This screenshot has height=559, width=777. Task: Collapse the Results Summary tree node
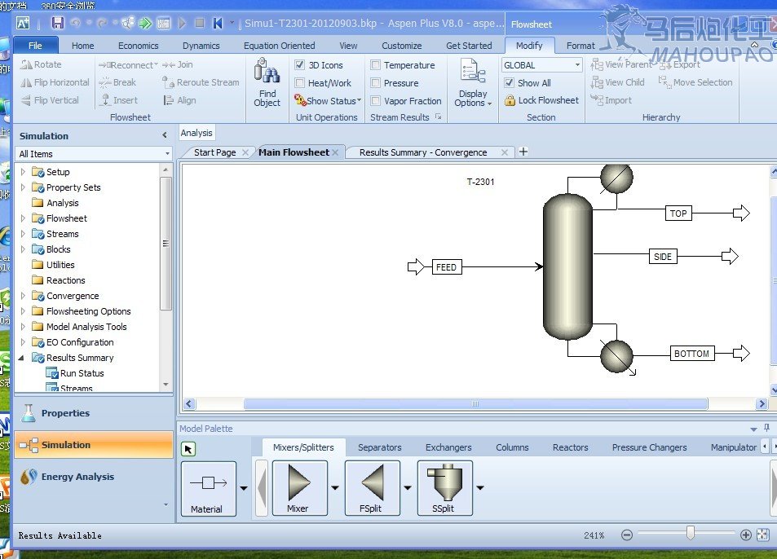point(21,358)
